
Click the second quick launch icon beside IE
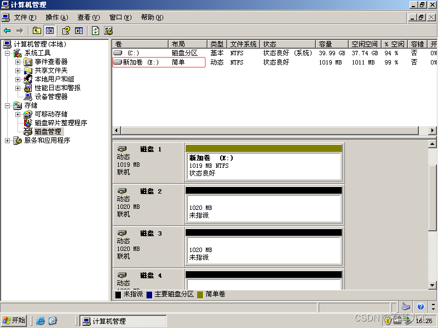click(53, 321)
